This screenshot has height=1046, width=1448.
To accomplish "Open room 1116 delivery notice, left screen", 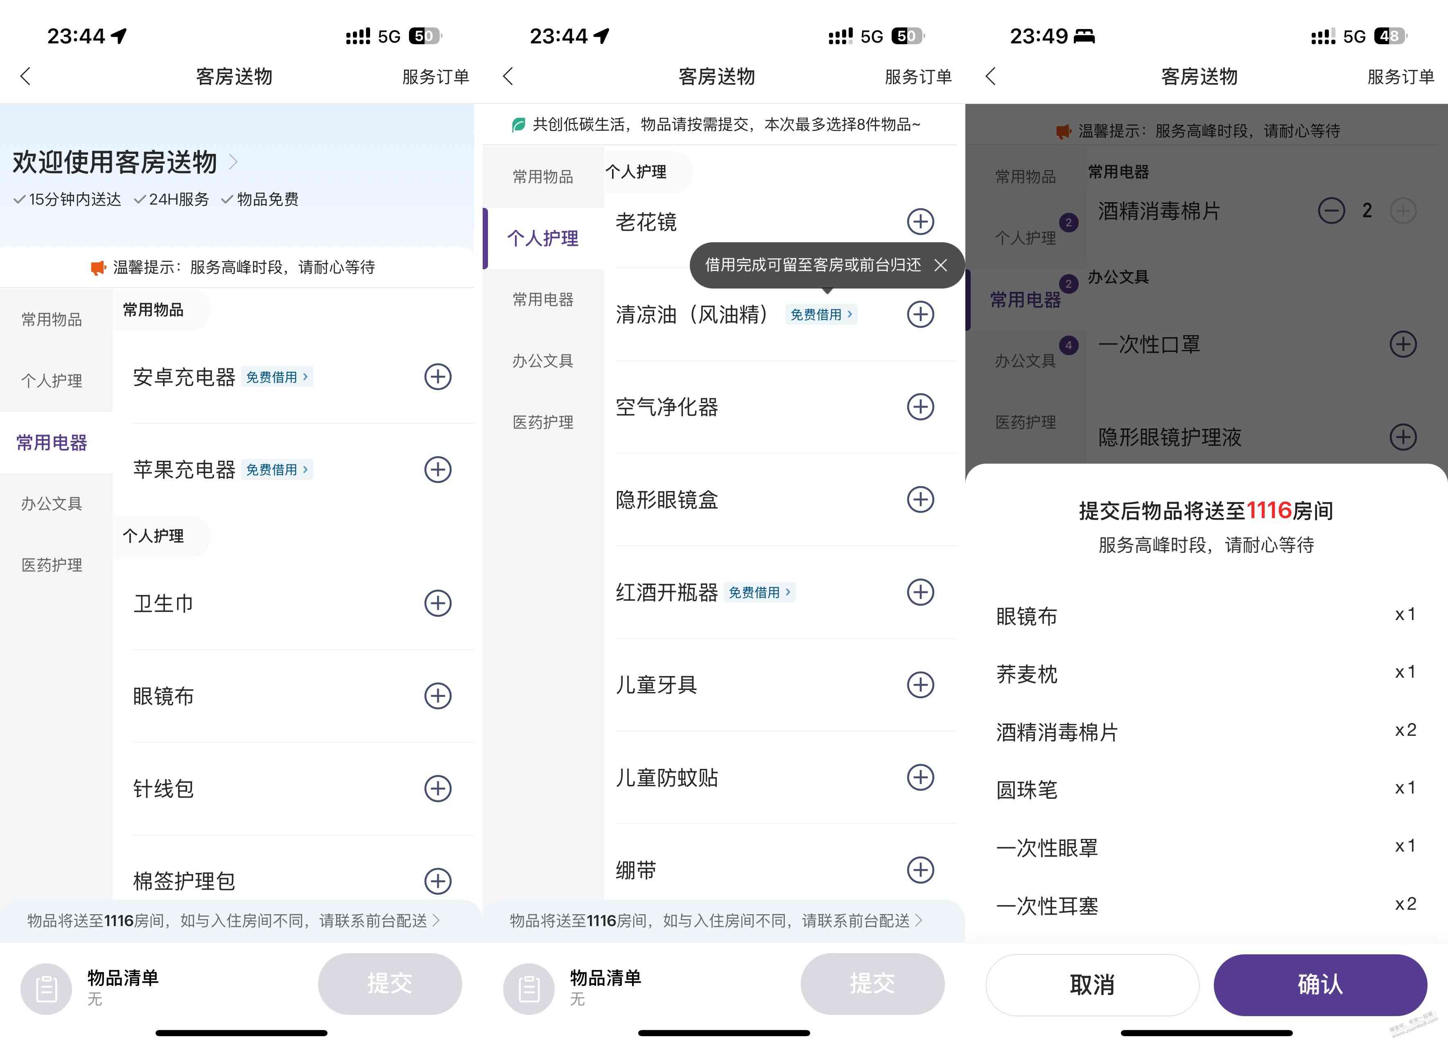I will pyautogui.click(x=234, y=920).
